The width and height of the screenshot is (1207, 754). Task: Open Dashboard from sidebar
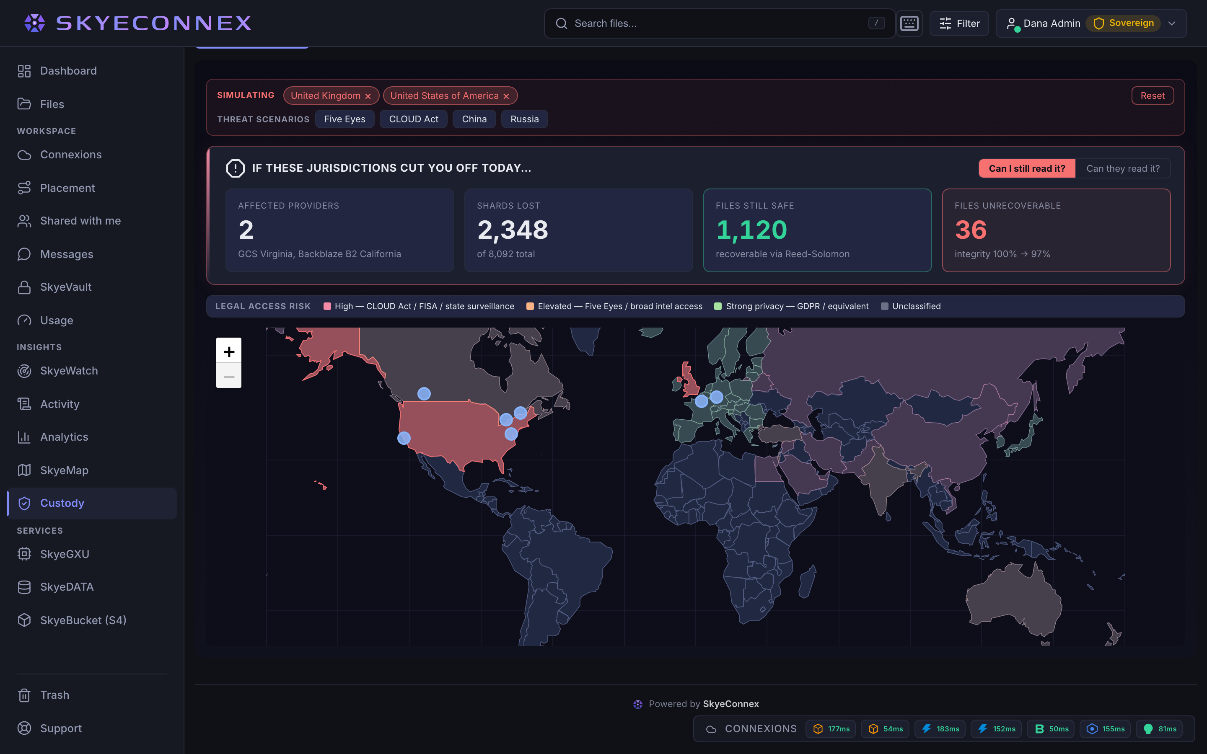tap(92, 71)
